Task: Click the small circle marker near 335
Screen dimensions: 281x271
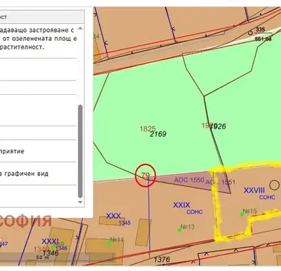Action: [x=250, y=33]
